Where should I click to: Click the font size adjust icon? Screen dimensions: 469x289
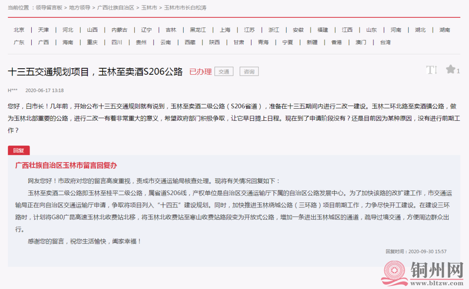tap(431, 70)
